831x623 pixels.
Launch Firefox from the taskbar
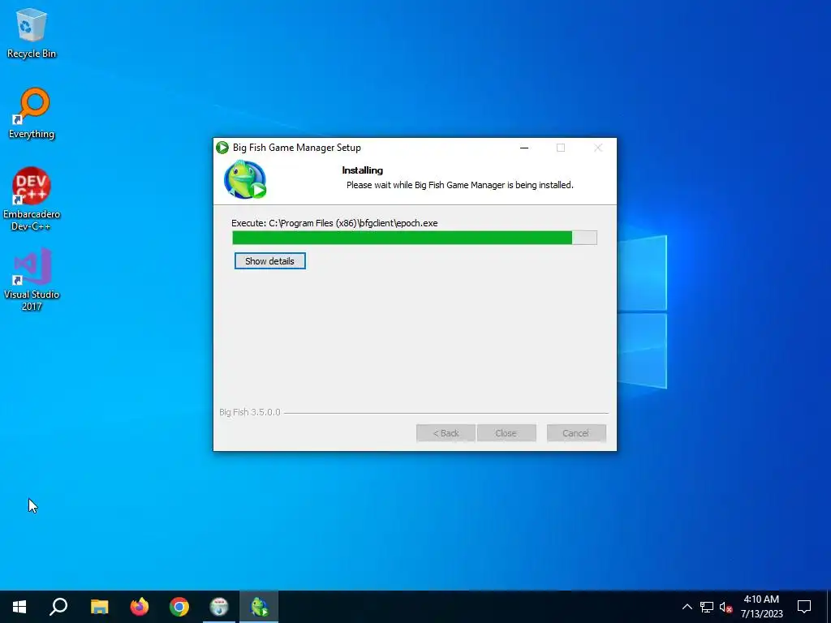point(140,607)
